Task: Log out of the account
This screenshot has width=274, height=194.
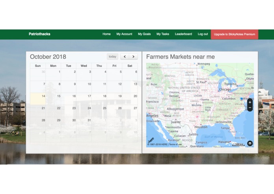Action: [203, 34]
